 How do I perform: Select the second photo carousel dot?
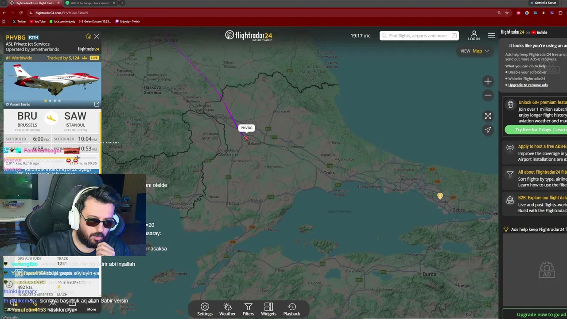coord(50,101)
